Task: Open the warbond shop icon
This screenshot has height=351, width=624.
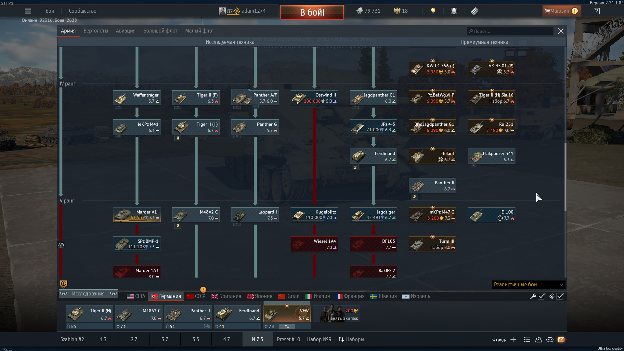Action: pos(454,11)
